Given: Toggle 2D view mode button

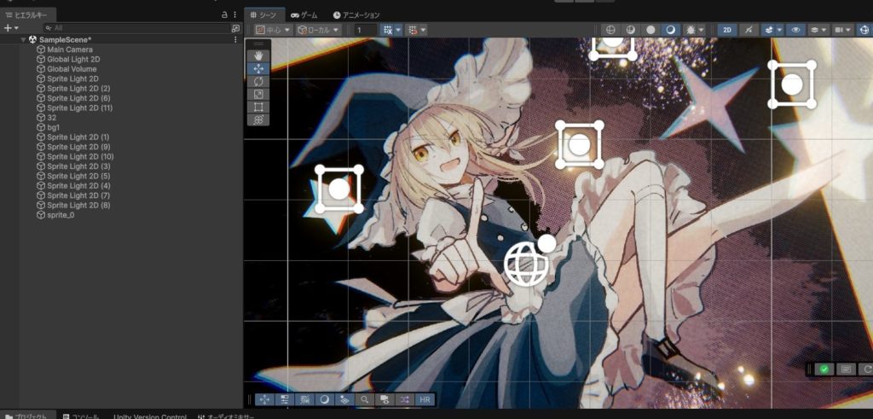Looking at the screenshot, I should [x=726, y=30].
